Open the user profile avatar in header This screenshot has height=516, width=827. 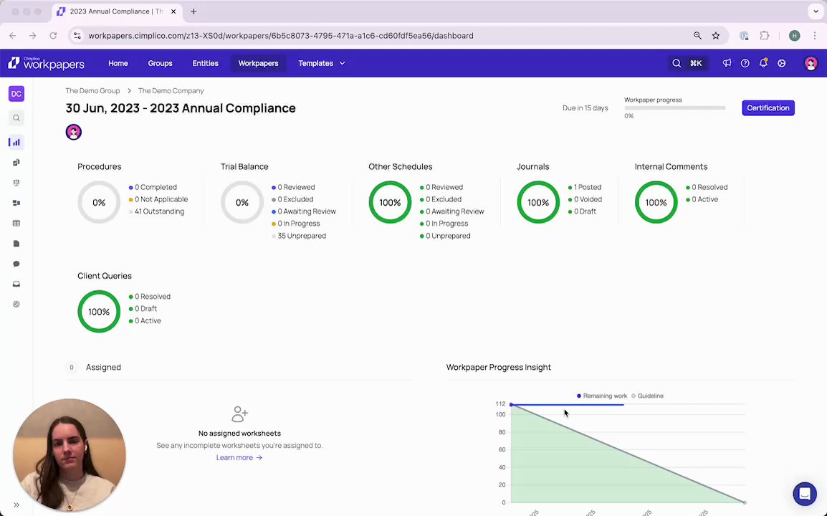click(x=811, y=63)
